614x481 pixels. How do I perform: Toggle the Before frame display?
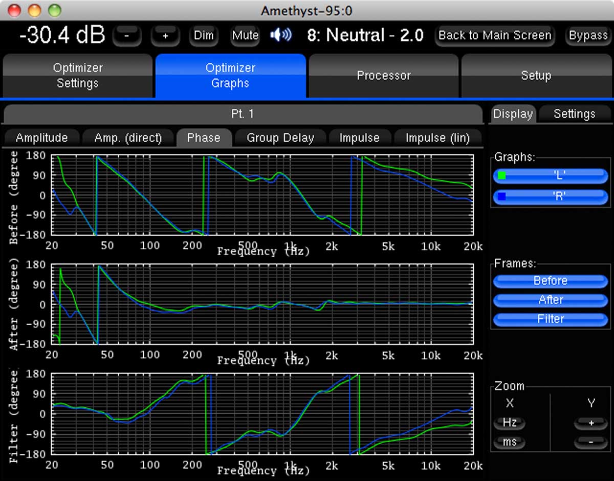click(x=550, y=281)
